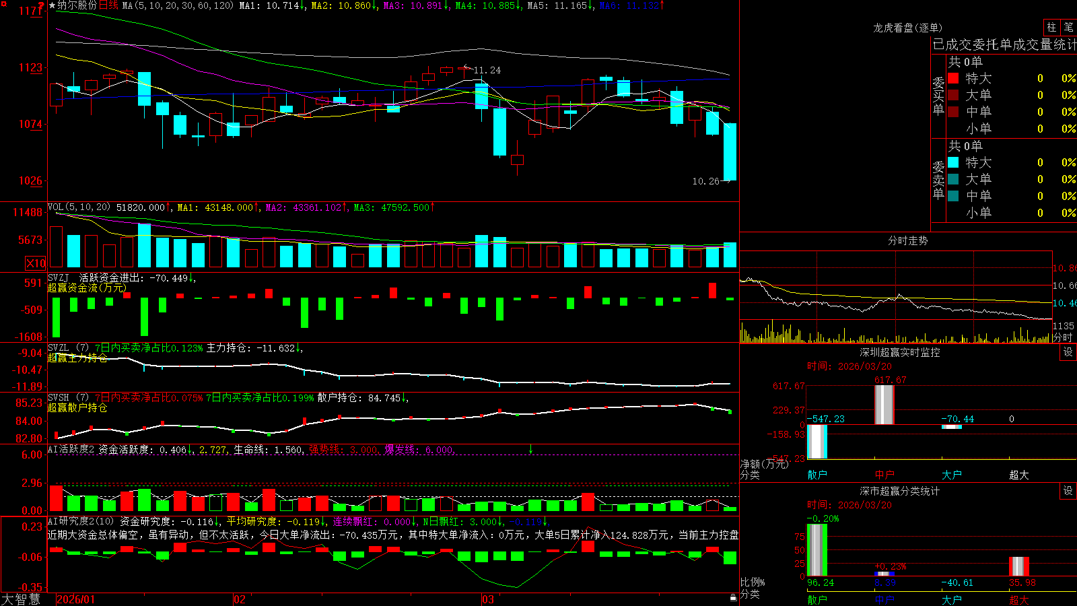The height and width of the screenshot is (606, 1077).
Task: Select 中户 category in 深圳超赢实时监控 chart
Action: (884, 475)
